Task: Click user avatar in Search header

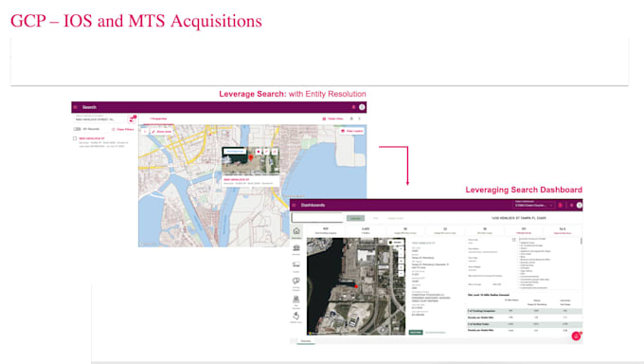Action: pyautogui.click(x=362, y=107)
